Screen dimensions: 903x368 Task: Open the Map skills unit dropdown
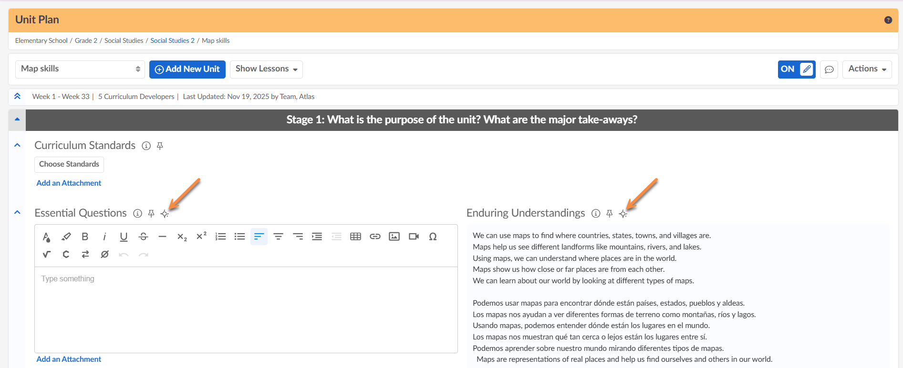[80, 69]
